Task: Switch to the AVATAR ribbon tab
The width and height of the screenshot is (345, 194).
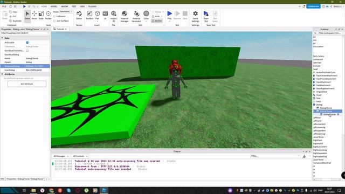Action: click(x=65, y=6)
